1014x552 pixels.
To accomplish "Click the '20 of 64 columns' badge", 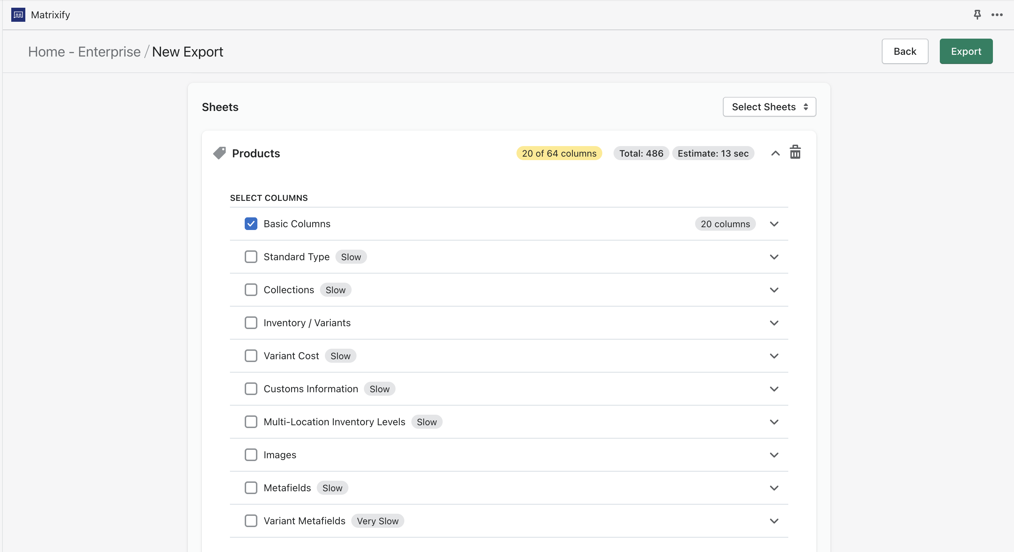I will (x=559, y=153).
